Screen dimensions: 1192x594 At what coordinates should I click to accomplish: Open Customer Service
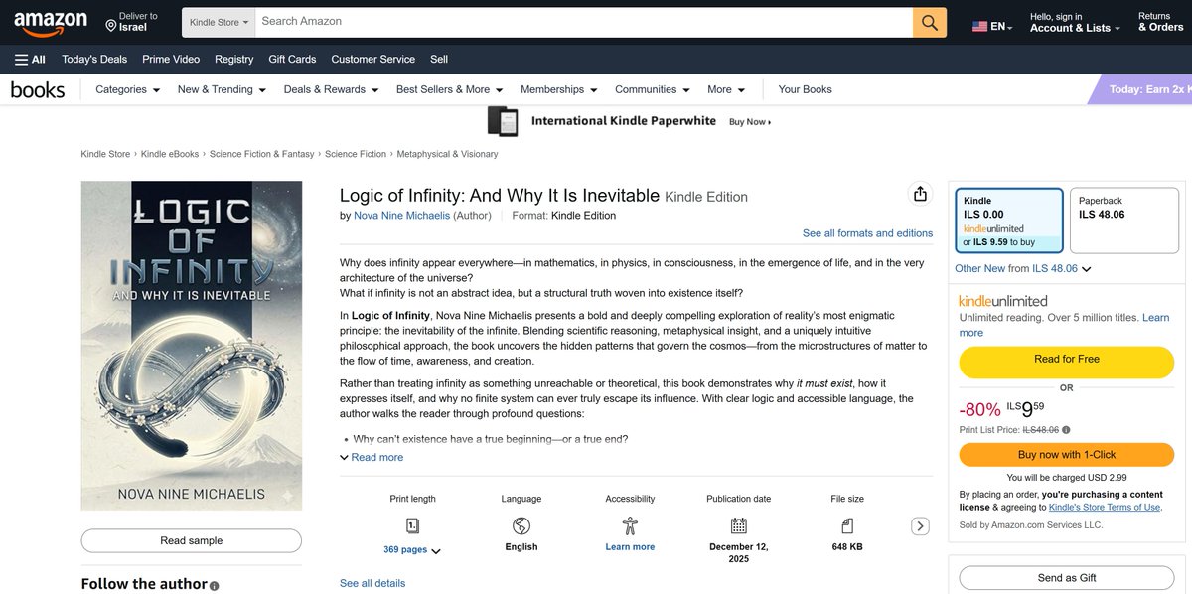coord(374,59)
